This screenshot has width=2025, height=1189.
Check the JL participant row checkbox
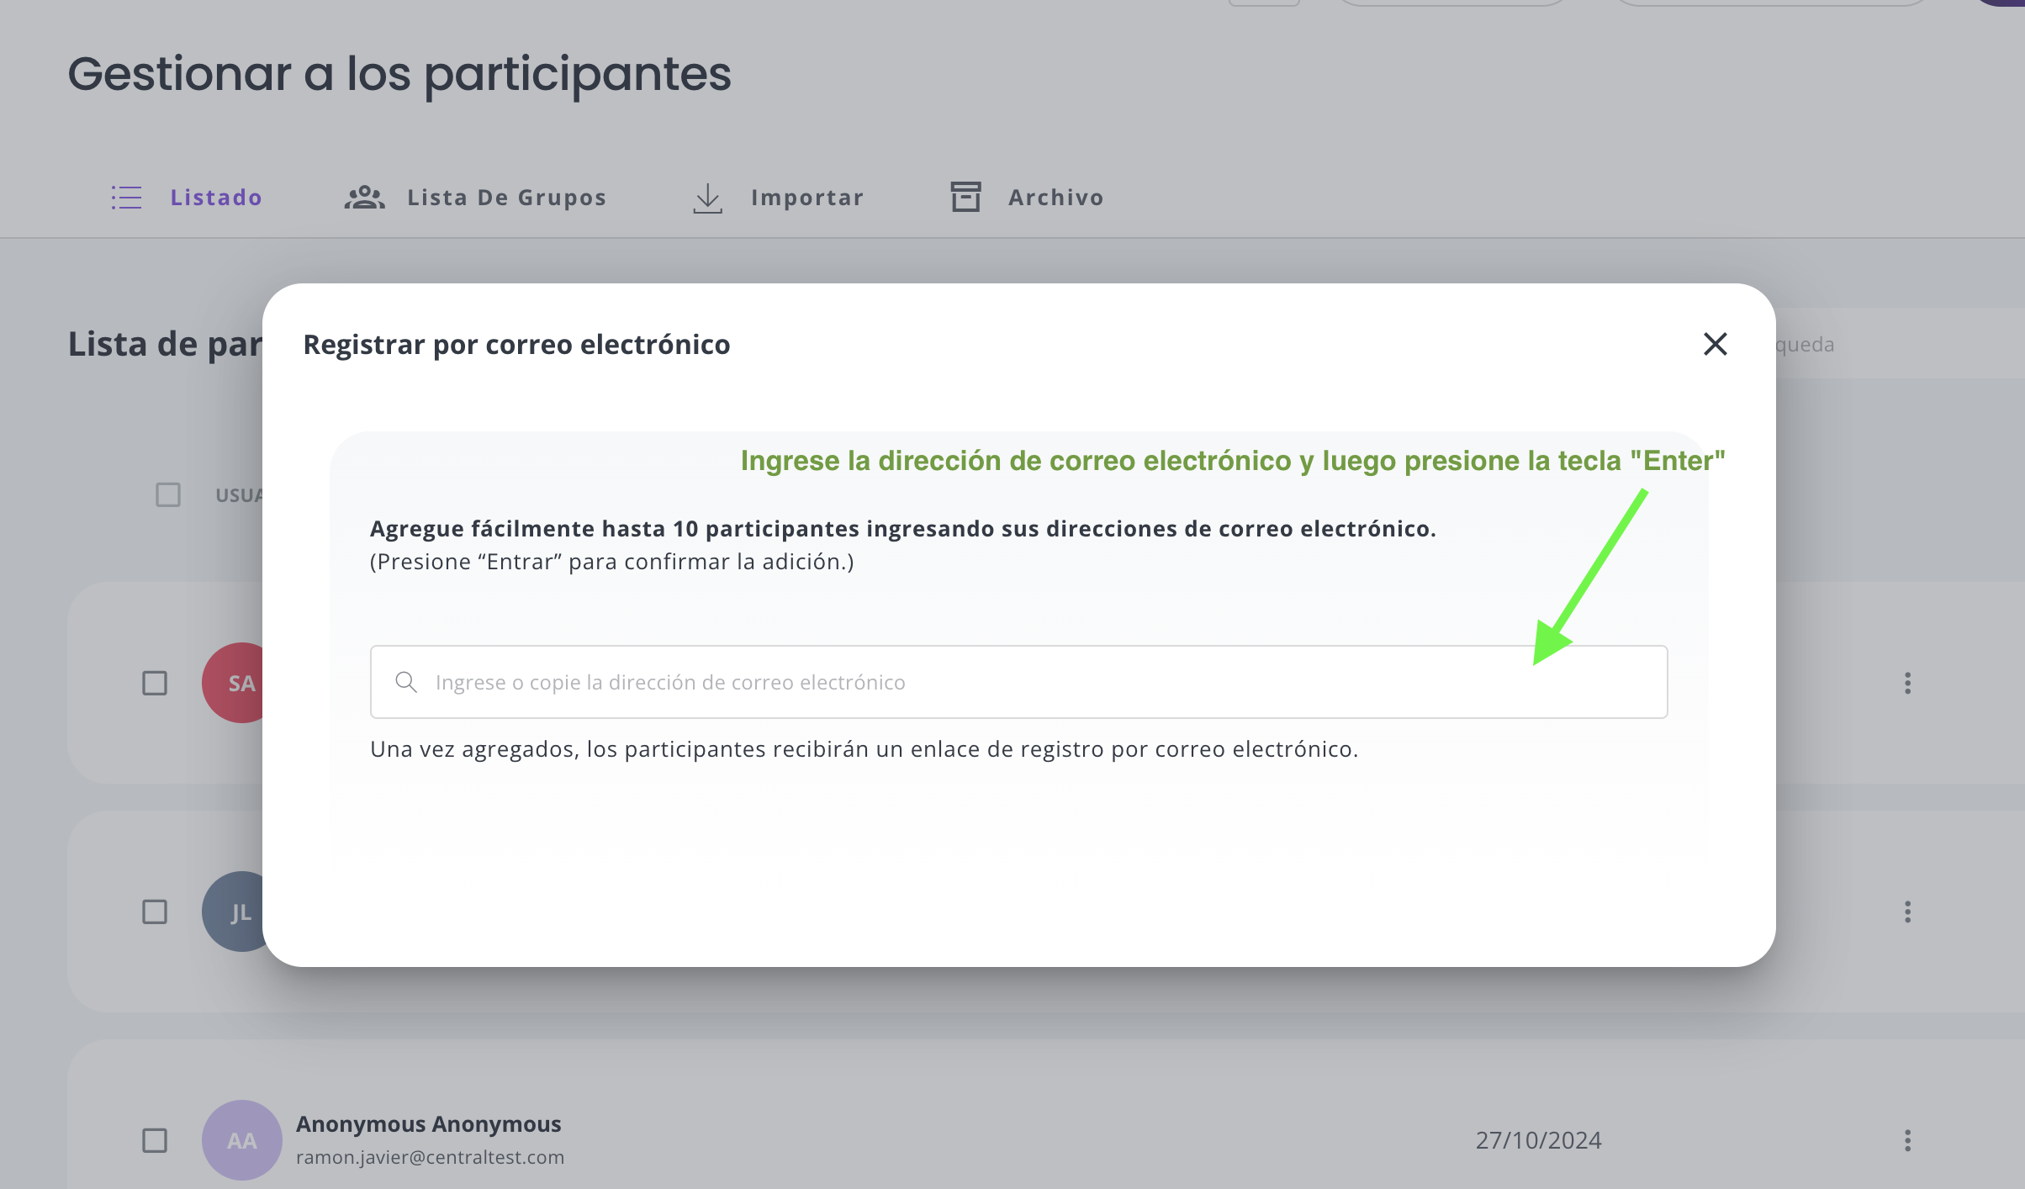[x=155, y=912]
